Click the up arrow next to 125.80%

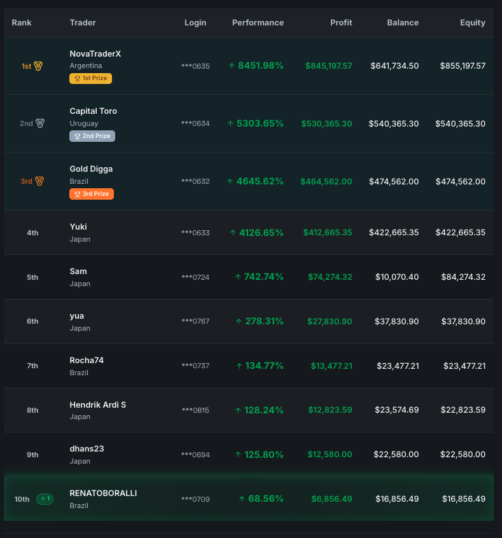coord(239,455)
